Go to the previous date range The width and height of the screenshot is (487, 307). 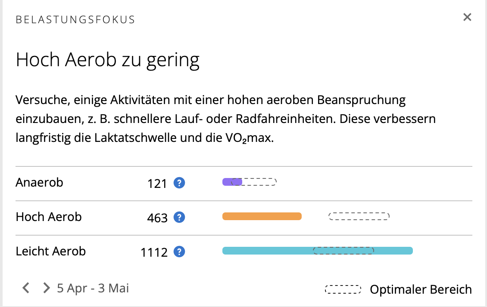26,288
